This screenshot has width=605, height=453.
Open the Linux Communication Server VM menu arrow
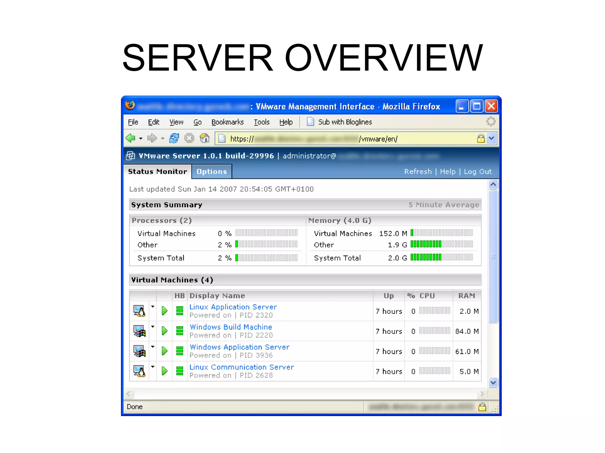[x=153, y=367]
